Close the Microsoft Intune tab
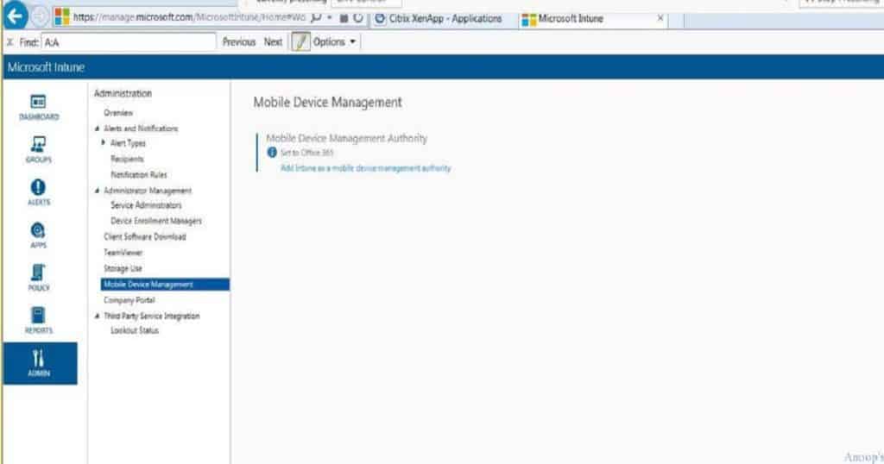 [660, 18]
